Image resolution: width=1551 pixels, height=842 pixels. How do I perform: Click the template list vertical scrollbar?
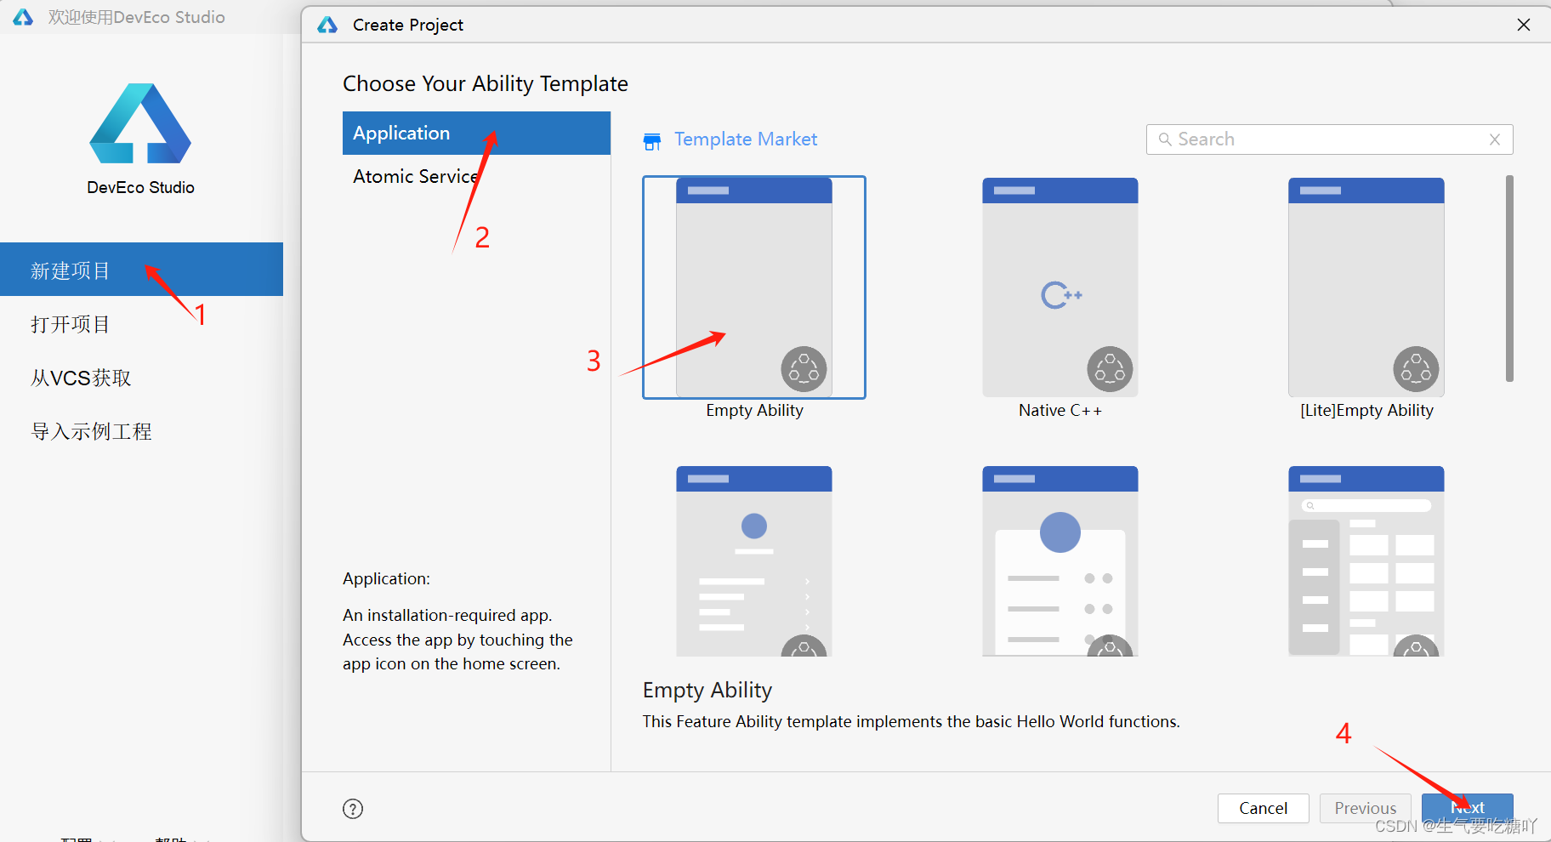click(1509, 279)
